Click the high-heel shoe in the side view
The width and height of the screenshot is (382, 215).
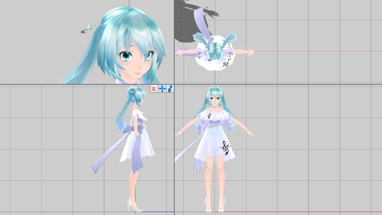[x=133, y=206]
